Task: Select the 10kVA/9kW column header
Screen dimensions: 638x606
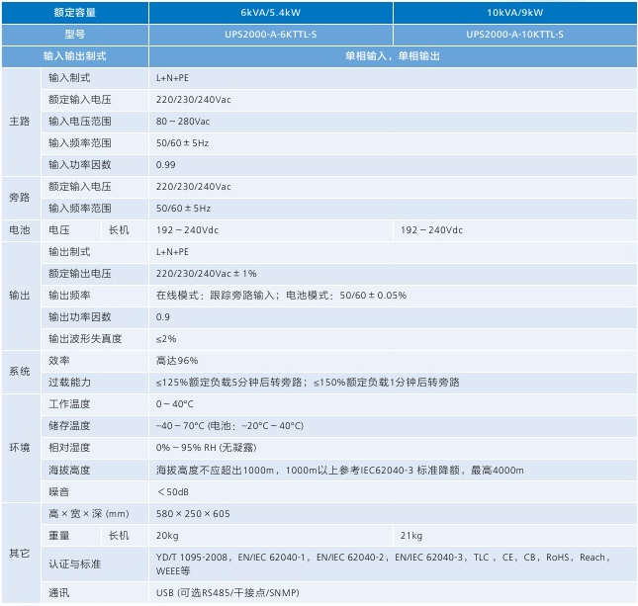Action: tap(515, 13)
